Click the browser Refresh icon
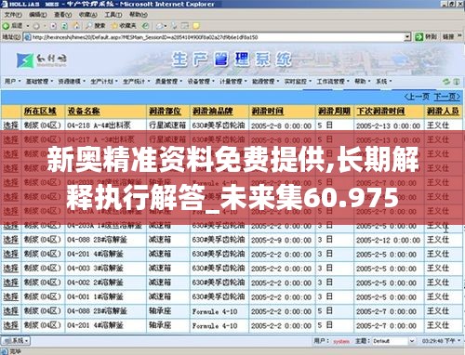The image size is (465, 355). click(x=64, y=26)
